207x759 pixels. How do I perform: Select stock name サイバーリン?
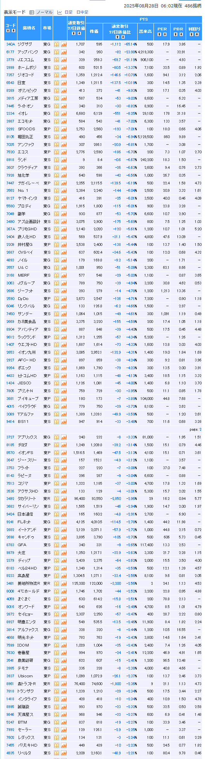[28, 507]
